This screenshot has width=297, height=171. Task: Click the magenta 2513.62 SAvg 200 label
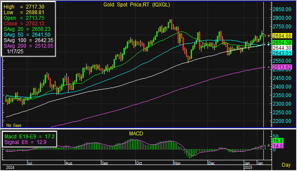(282, 67)
